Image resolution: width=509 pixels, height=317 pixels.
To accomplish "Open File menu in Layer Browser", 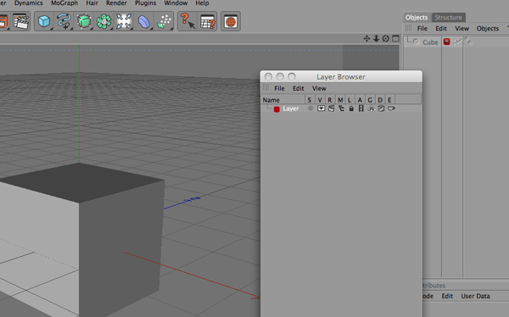I will (x=279, y=88).
